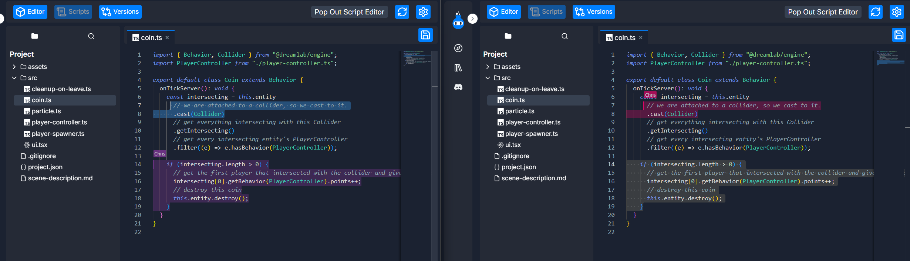This screenshot has width=910, height=261.
Task: Click the Discord icon in the sidebar
Action: (458, 87)
